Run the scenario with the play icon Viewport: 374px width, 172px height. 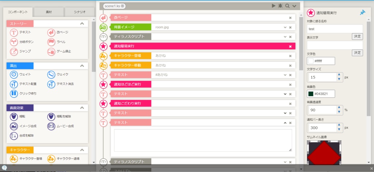coord(274,6)
